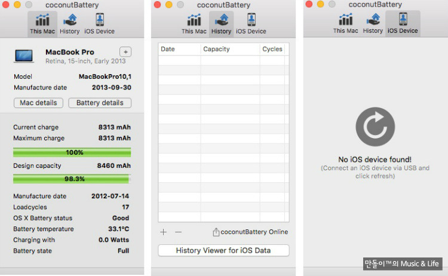Image resolution: width=448 pixels, height=276 pixels.
Task: Click the 98.3% design capacity bar
Action: (x=72, y=179)
